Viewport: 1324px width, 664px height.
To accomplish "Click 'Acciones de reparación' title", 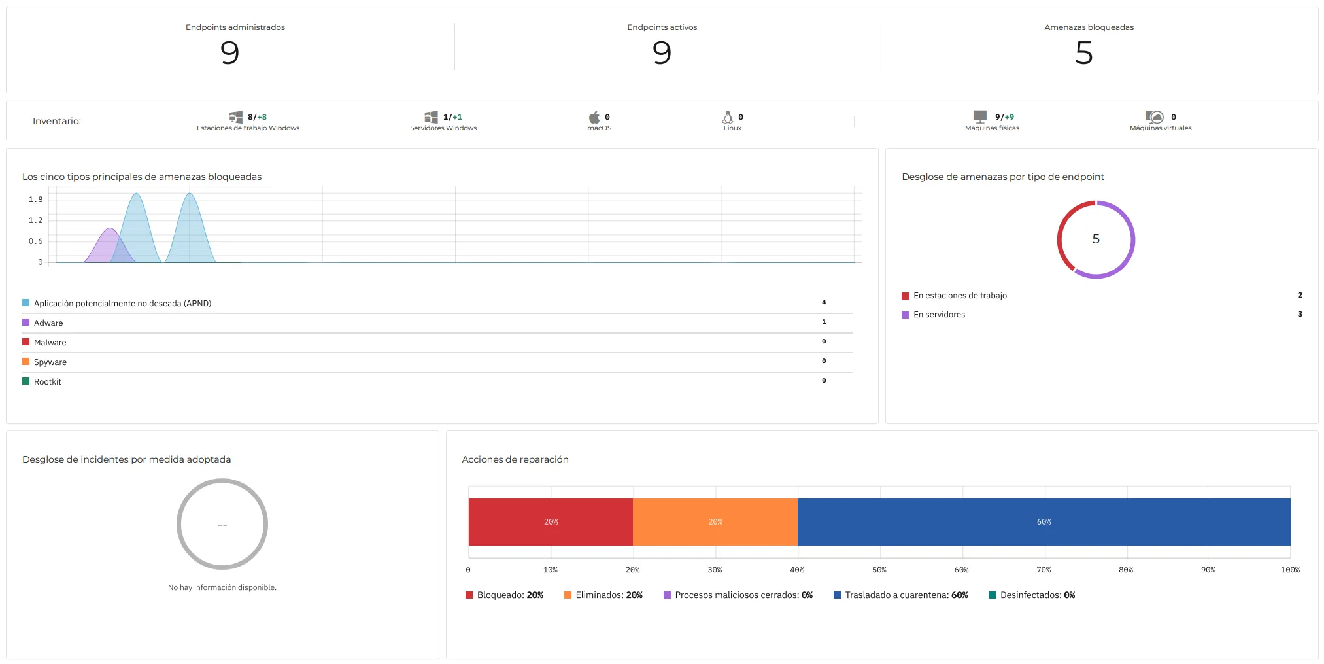I will (x=515, y=459).
